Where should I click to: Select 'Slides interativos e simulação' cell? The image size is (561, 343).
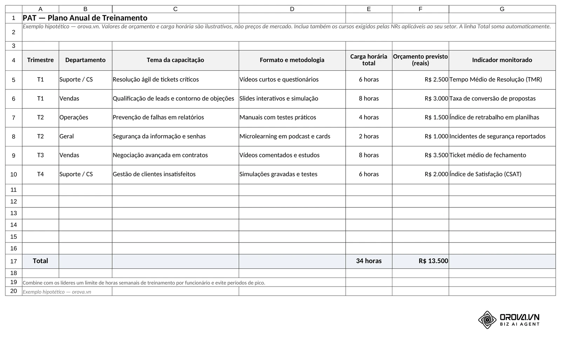click(292, 99)
